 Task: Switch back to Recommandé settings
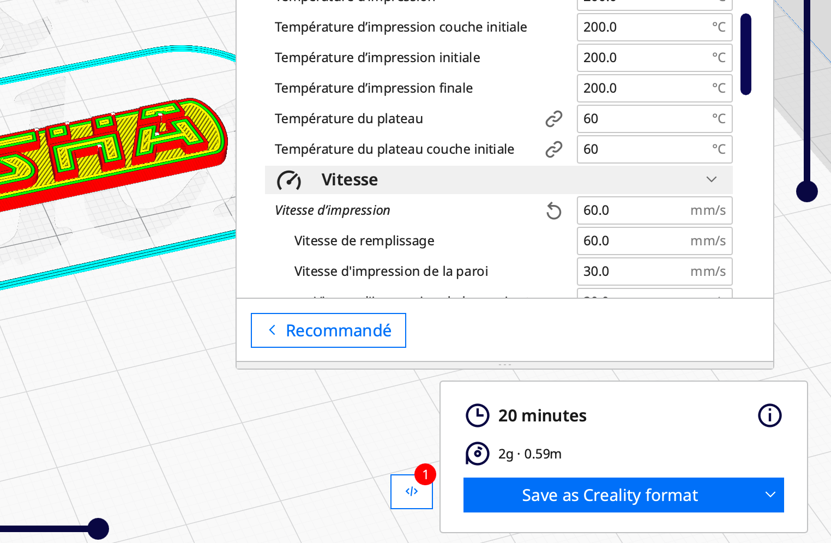(328, 330)
